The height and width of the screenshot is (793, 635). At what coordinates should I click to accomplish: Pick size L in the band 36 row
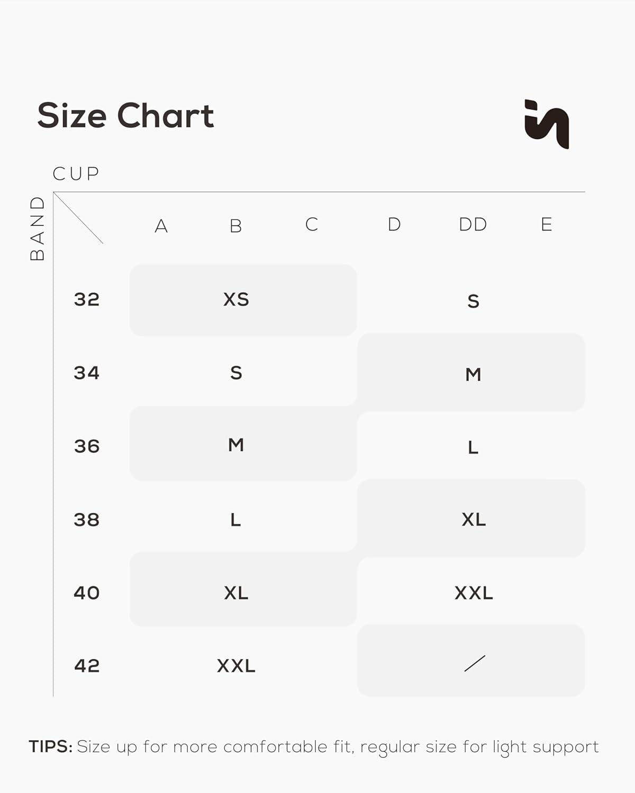(x=473, y=448)
